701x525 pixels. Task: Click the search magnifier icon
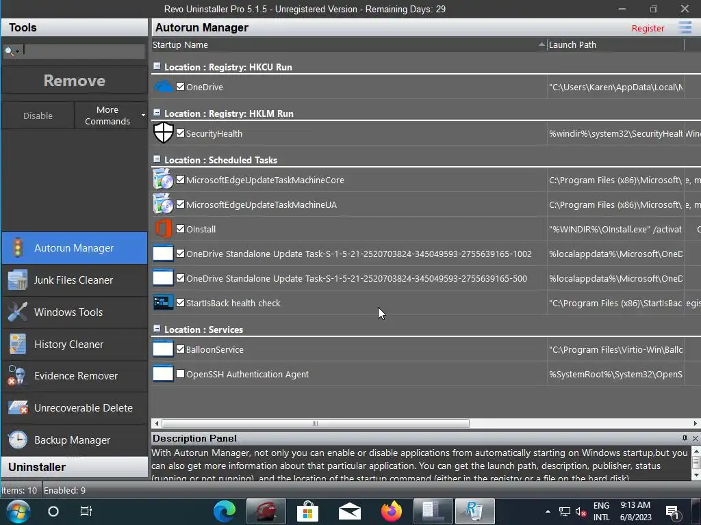point(8,51)
